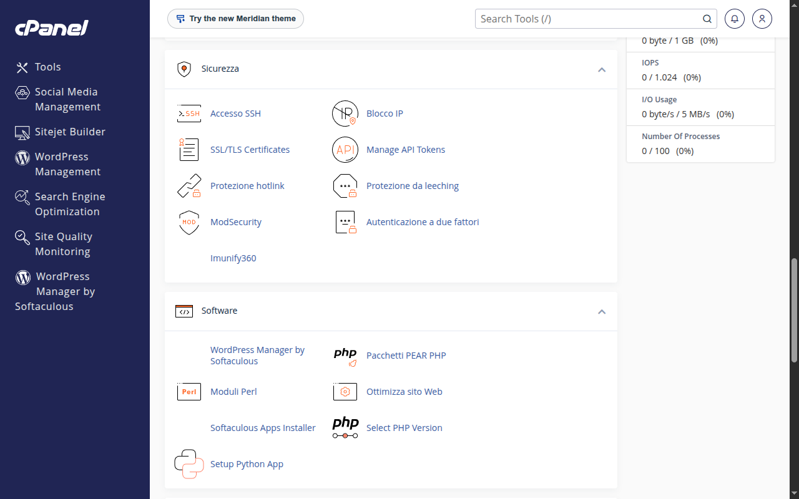Open the Pacchetti PEAR PHP icon
Image resolution: width=799 pixels, height=499 pixels.
pos(345,356)
